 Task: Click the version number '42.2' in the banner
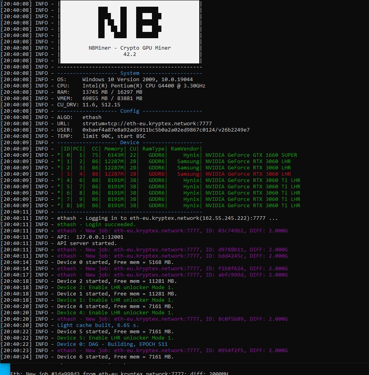(x=129, y=54)
